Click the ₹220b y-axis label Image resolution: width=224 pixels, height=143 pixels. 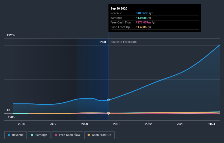pos(11,35)
